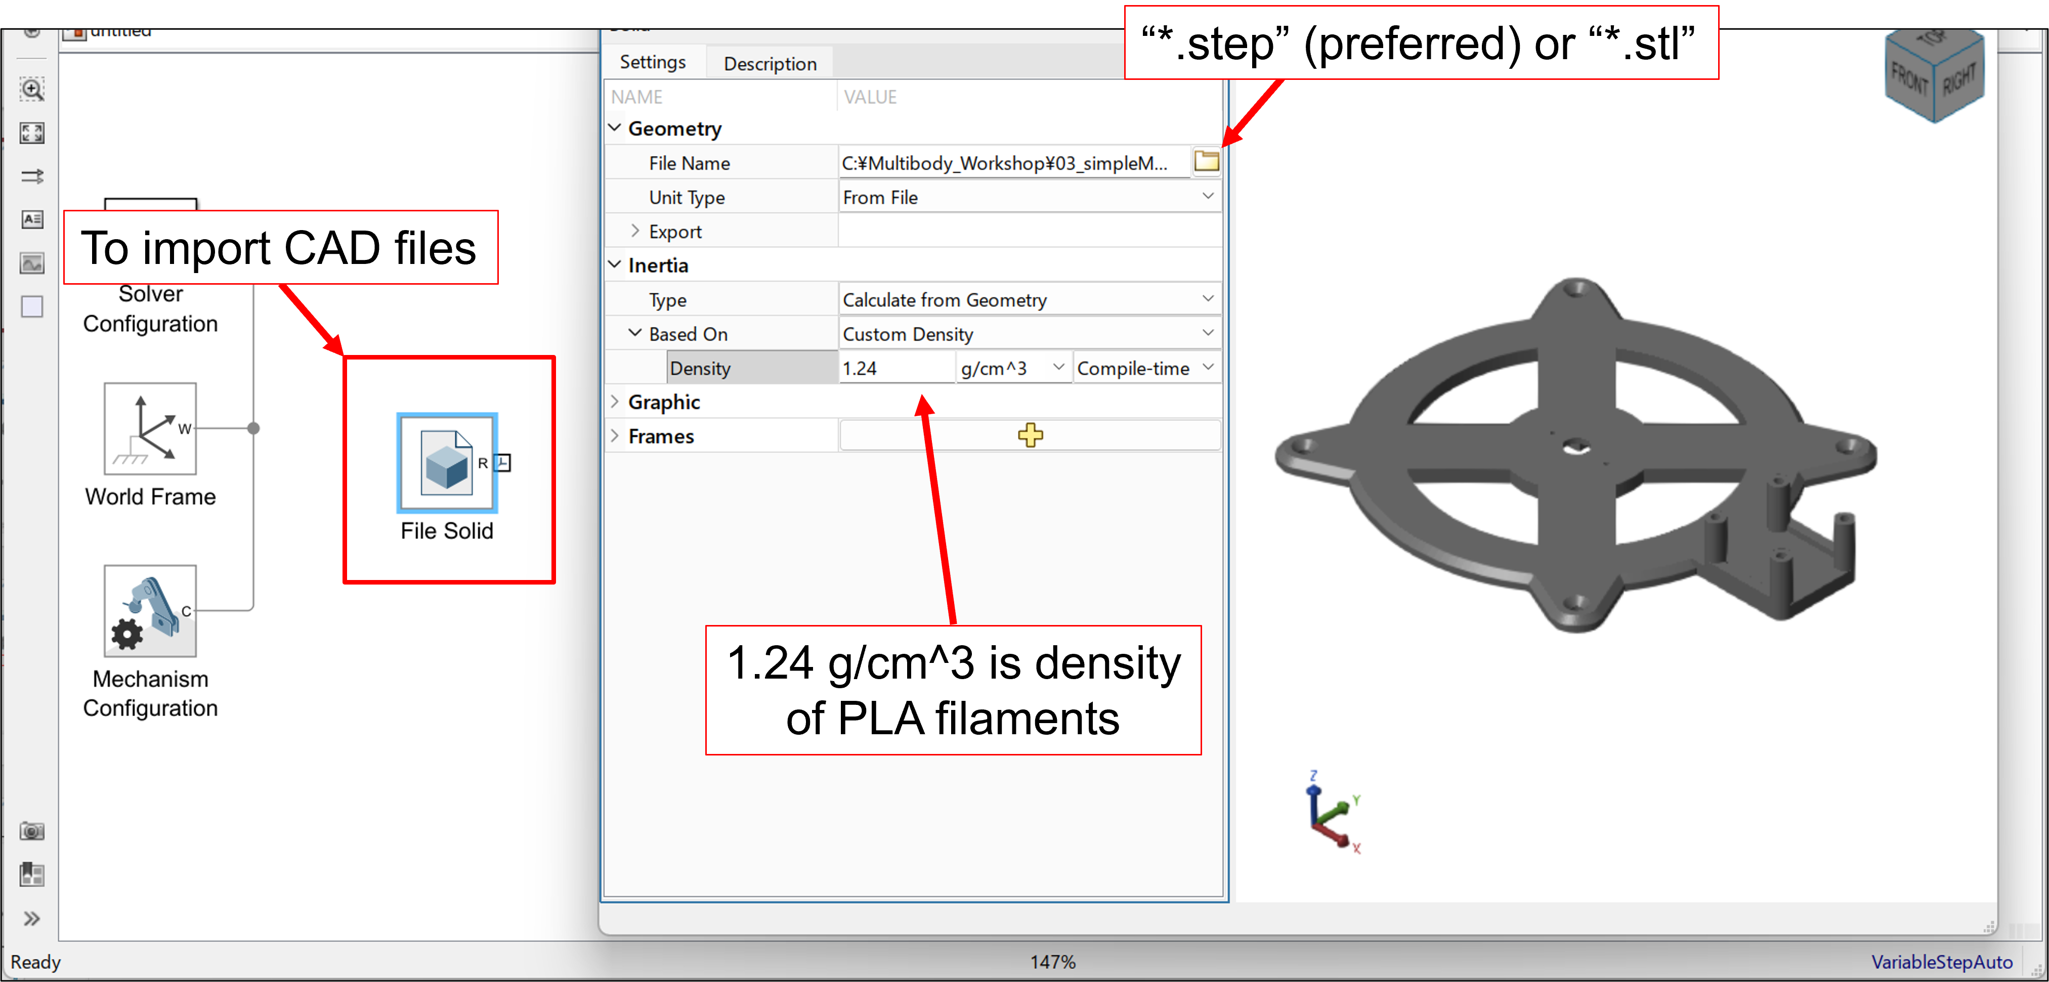Switch to the Description tab
Viewport: 2049px width, 982px height.
tap(769, 64)
